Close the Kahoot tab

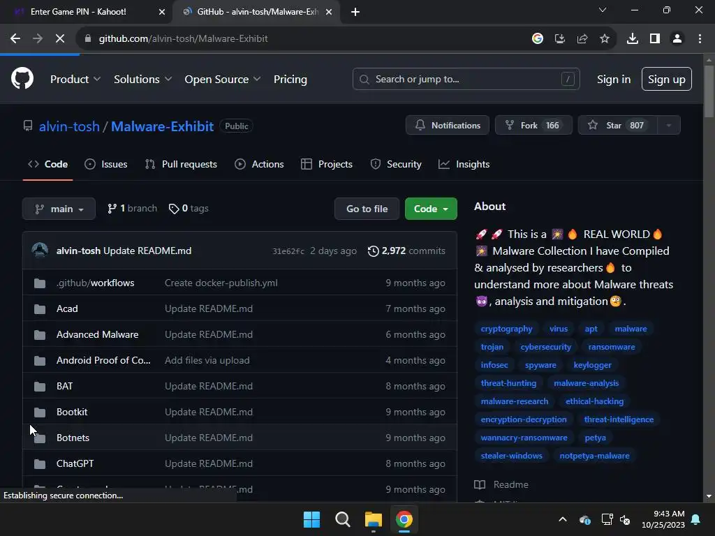click(162, 12)
